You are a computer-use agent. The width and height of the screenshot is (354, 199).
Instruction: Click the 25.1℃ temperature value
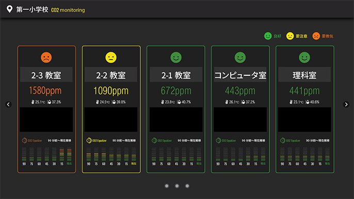(x=40, y=102)
